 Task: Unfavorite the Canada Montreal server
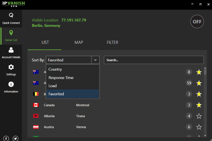tap(199, 105)
